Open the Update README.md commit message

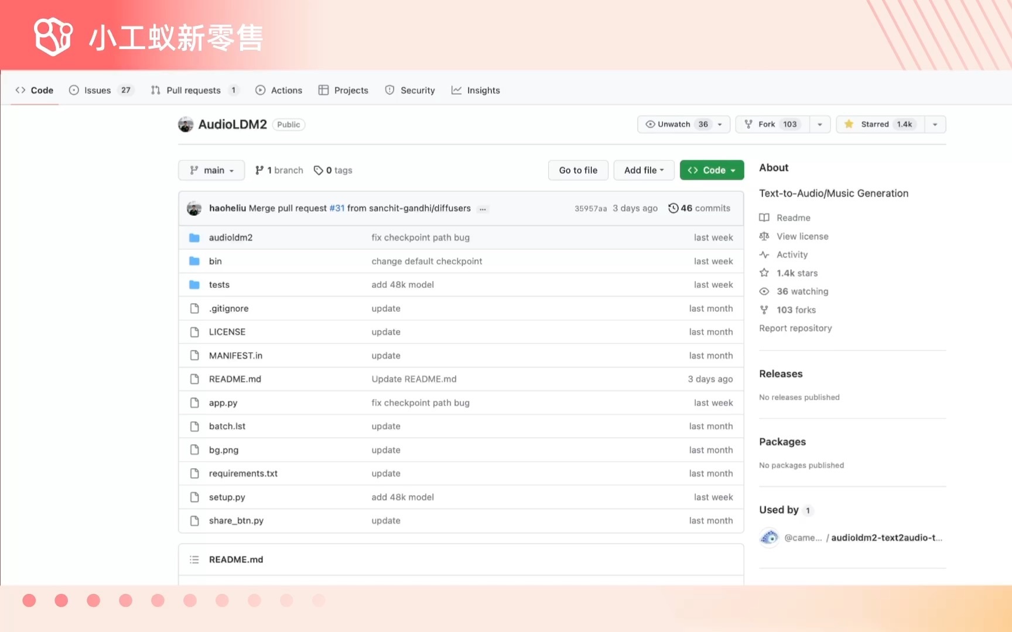[414, 379]
